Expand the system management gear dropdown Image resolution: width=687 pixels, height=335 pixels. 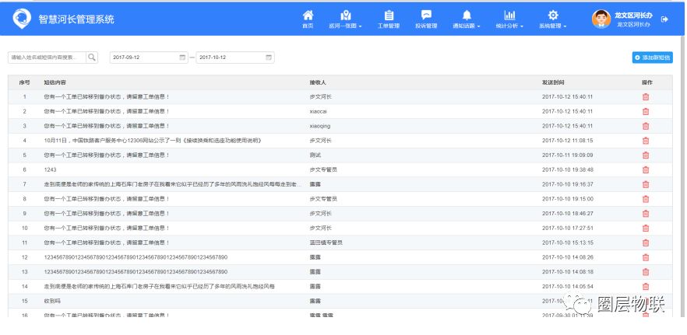click(x=553, y=19)
